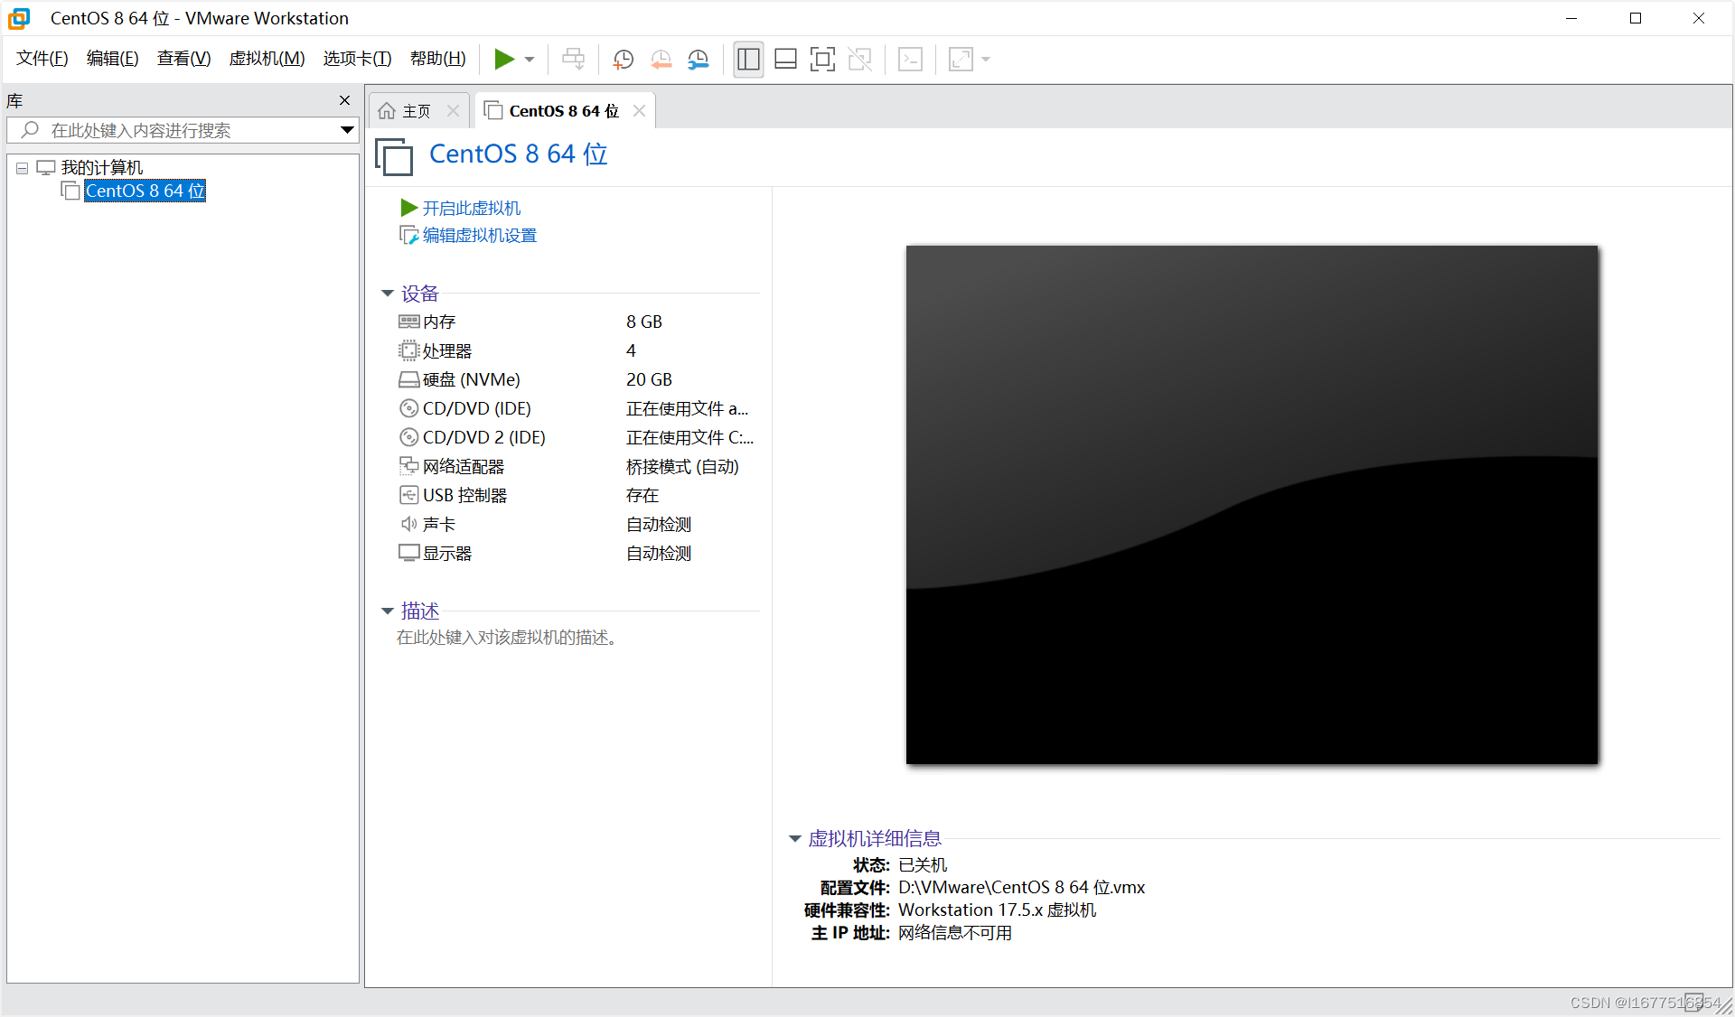Click the VM screen preview thumbnail

[1252, 505]
